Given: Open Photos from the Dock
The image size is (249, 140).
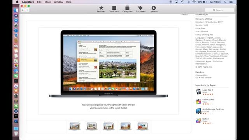Looking at the screenshot, I should point(16,66).
